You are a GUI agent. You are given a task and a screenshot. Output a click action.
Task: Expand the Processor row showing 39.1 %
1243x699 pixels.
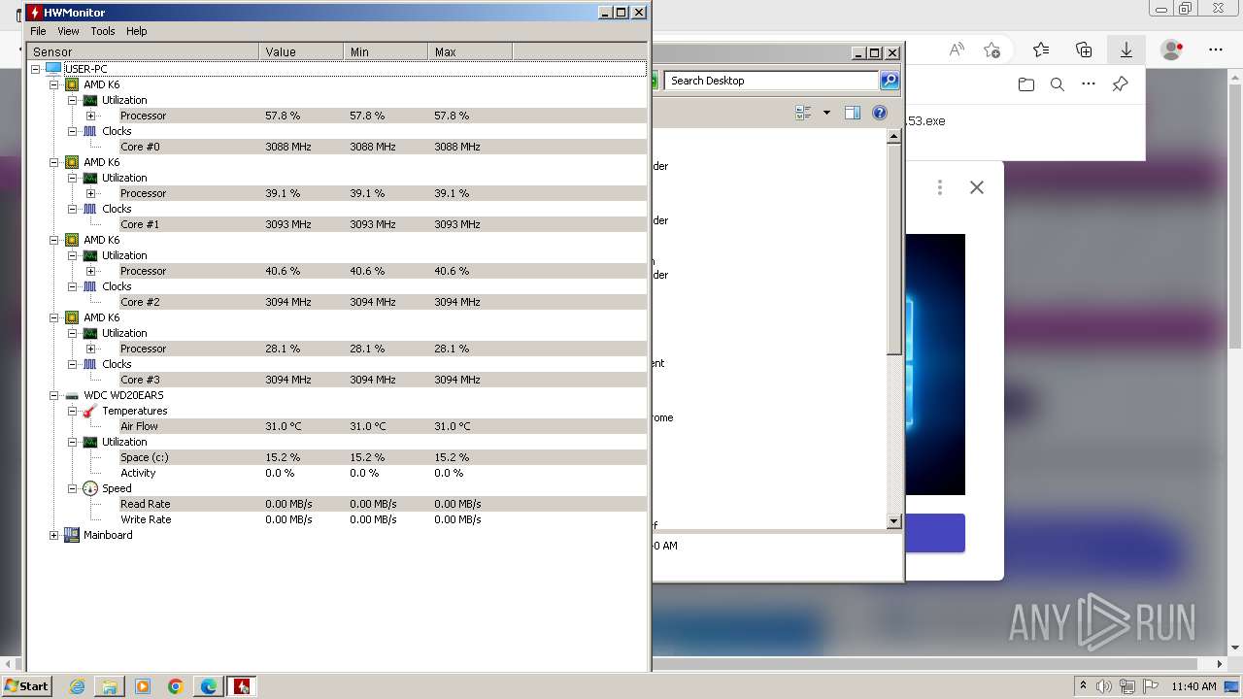click(91, 193)
